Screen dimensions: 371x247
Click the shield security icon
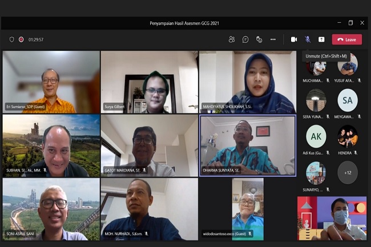[11, 39]
